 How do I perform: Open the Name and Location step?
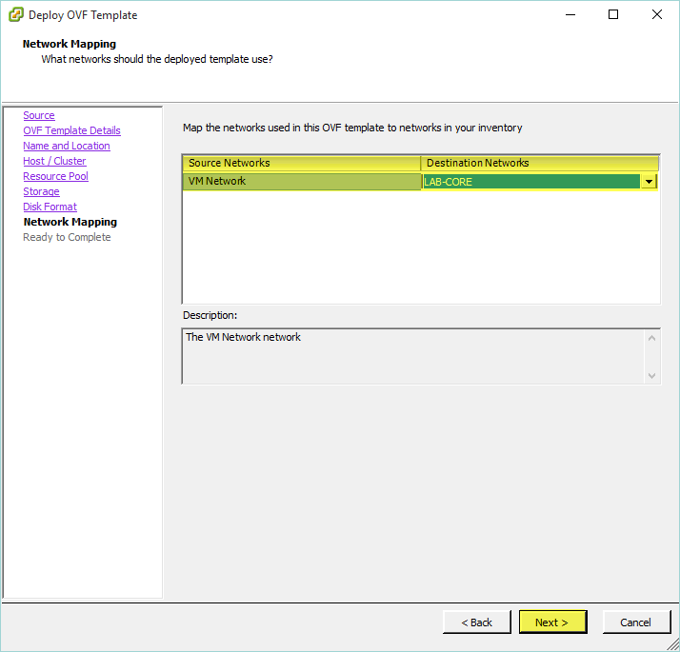pyautogui.click(x=67, y=146)
